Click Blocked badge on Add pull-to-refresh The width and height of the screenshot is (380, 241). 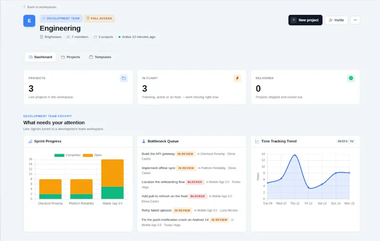[198, 196]
